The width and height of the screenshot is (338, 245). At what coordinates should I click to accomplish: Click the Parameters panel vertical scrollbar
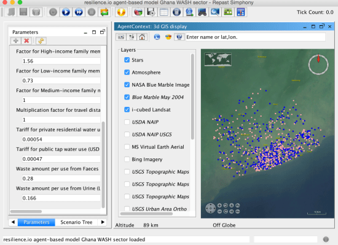point(103,165)
